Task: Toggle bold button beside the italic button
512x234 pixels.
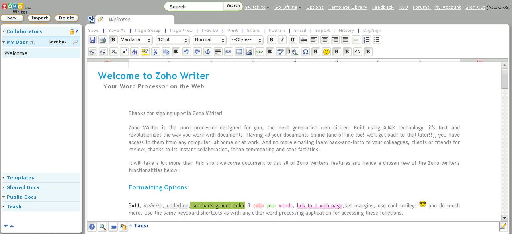Action: tap(272, 40)
